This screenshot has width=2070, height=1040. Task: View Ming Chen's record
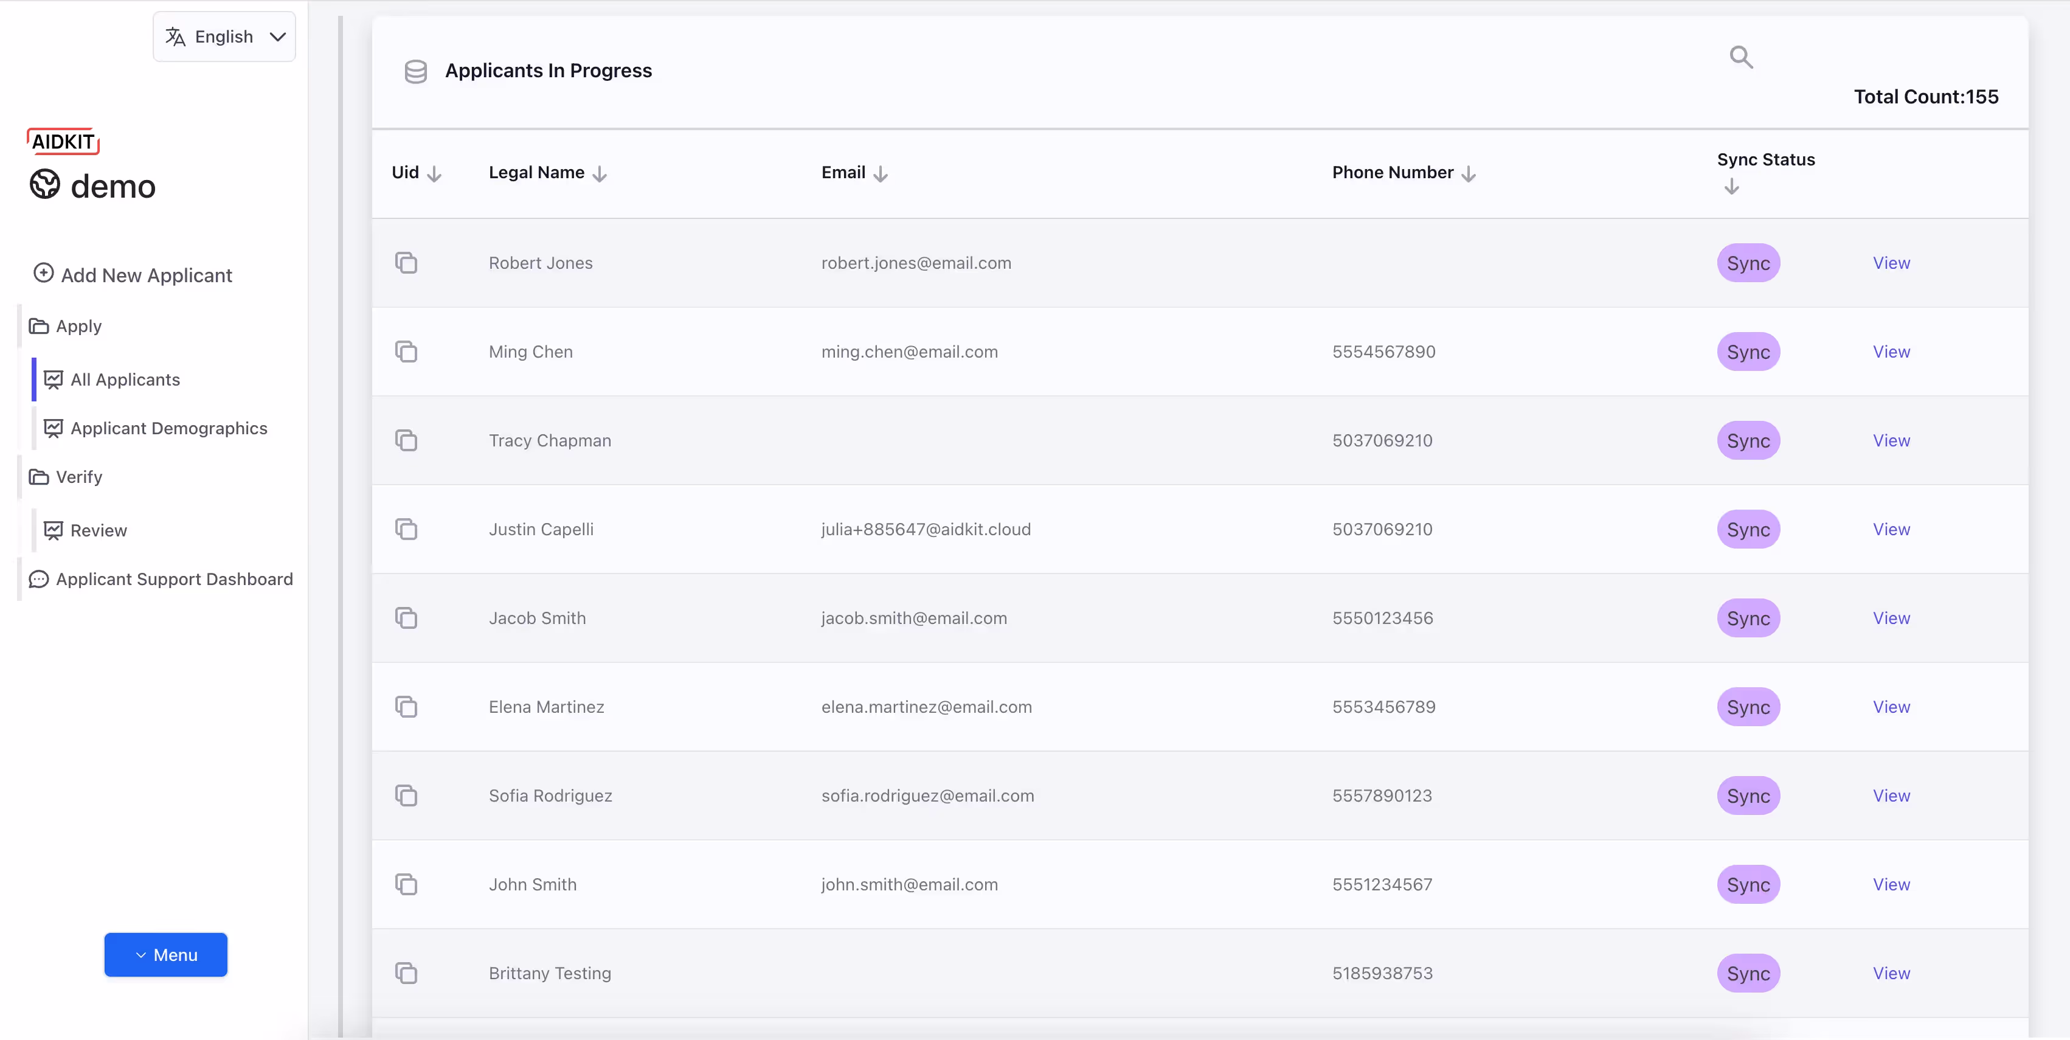coord(1892,351)
